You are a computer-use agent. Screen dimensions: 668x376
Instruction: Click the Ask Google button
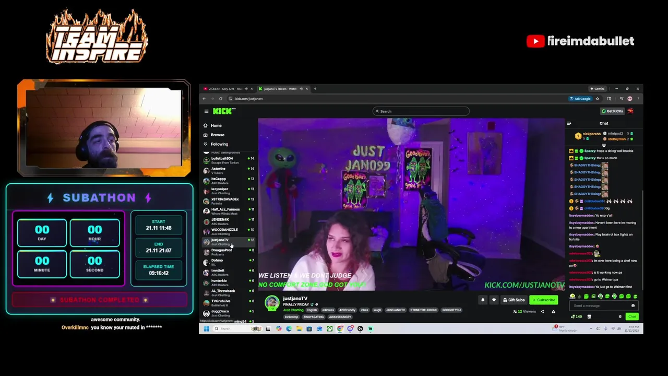pyautogui.click(x=580, y=99)
